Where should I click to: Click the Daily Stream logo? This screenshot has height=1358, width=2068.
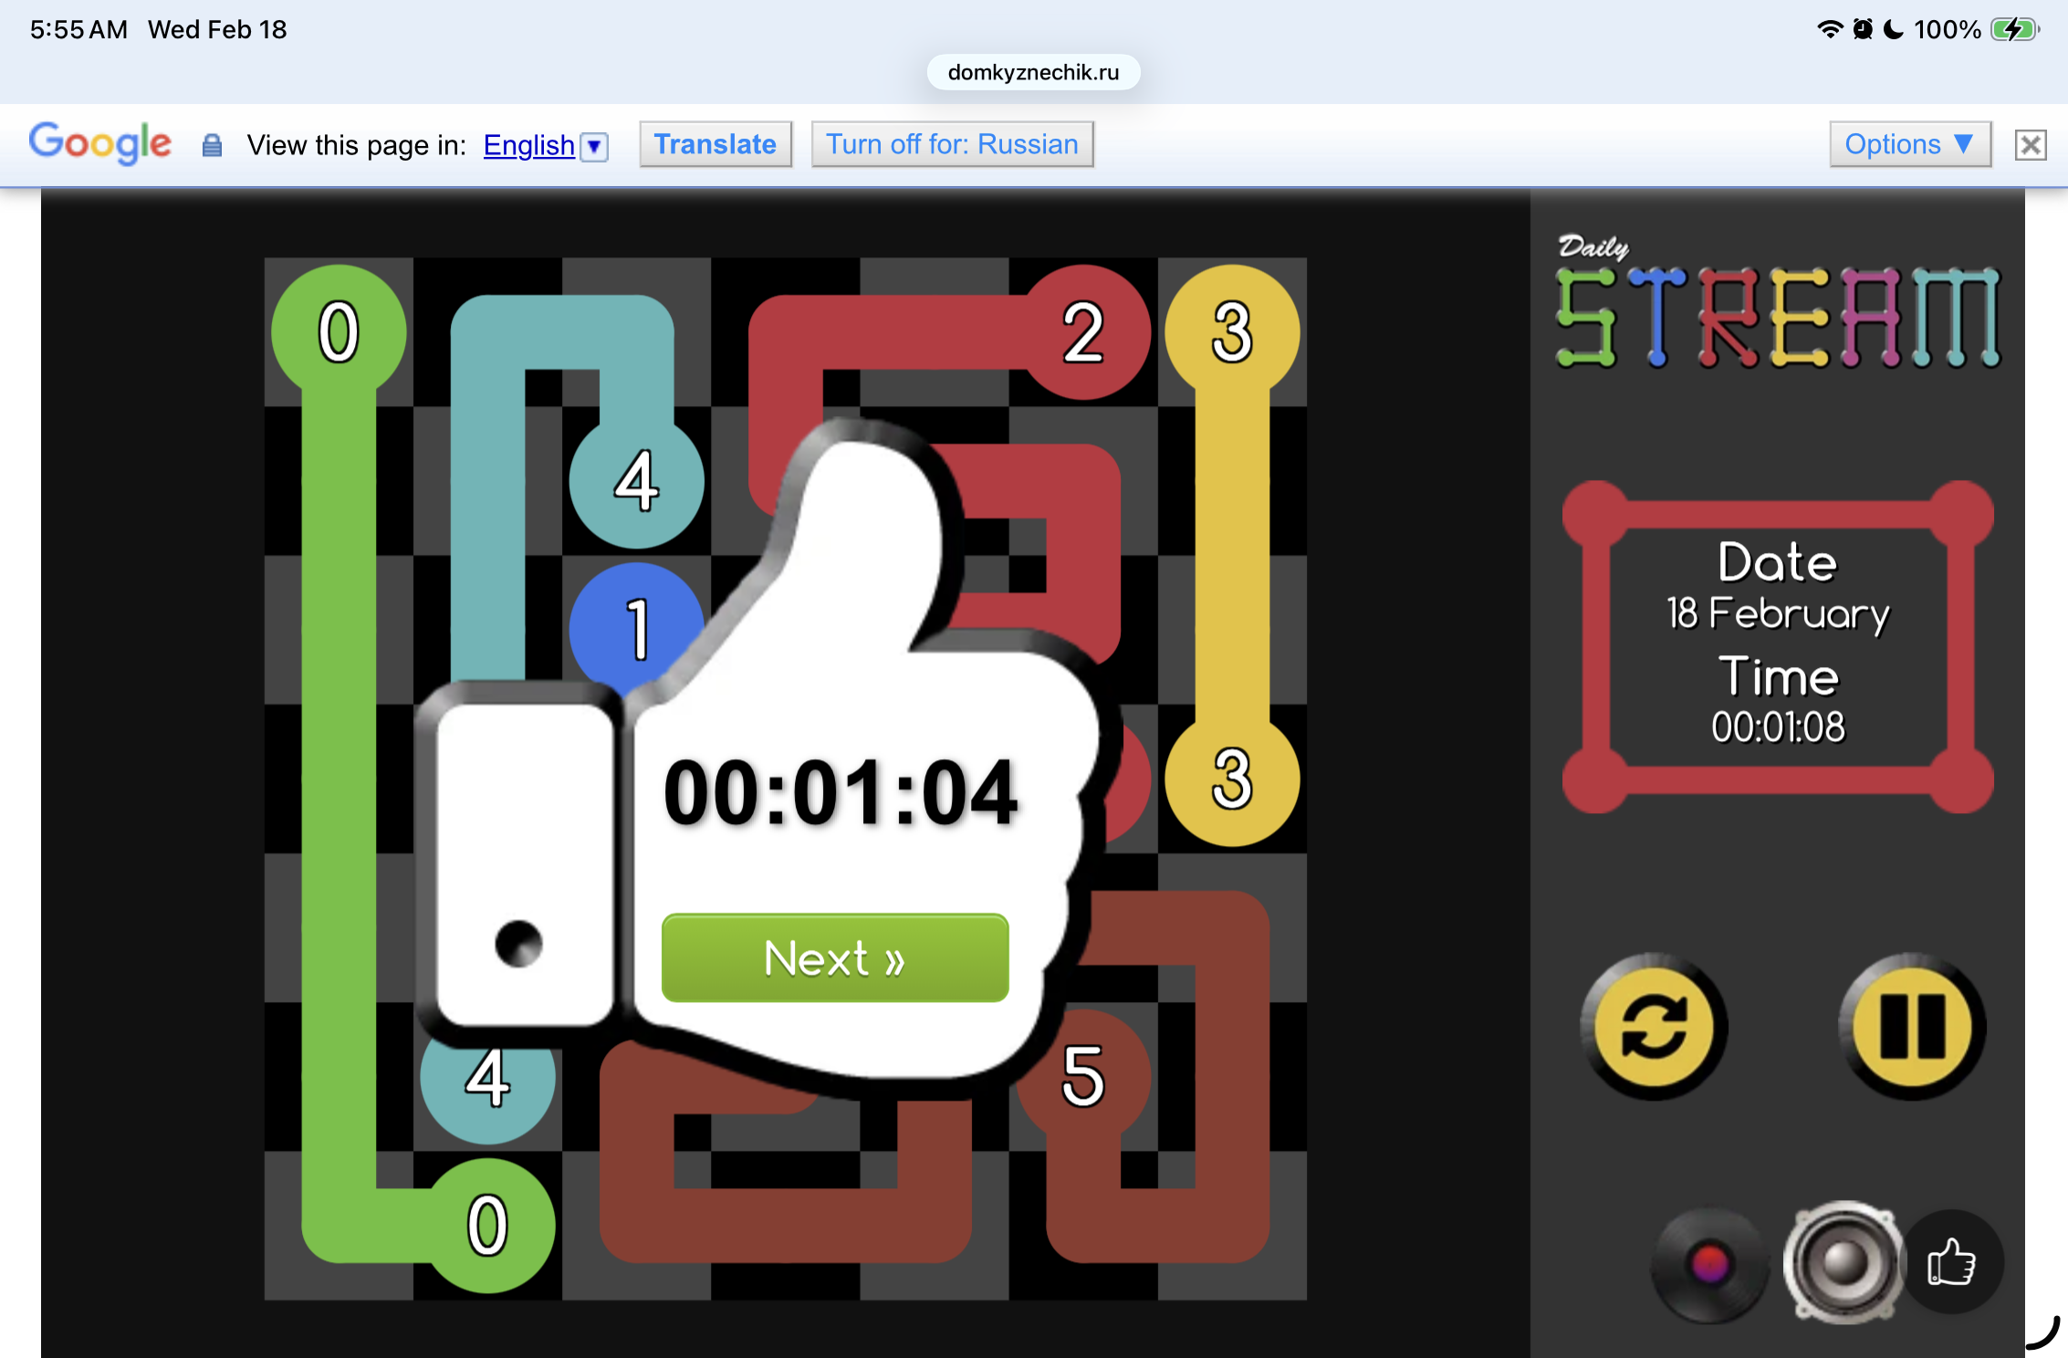point(1777,310)
